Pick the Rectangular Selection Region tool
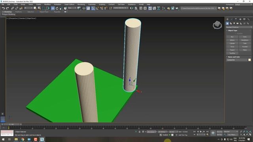Screen dimensions: 253x142 click(x=43, y=8)
